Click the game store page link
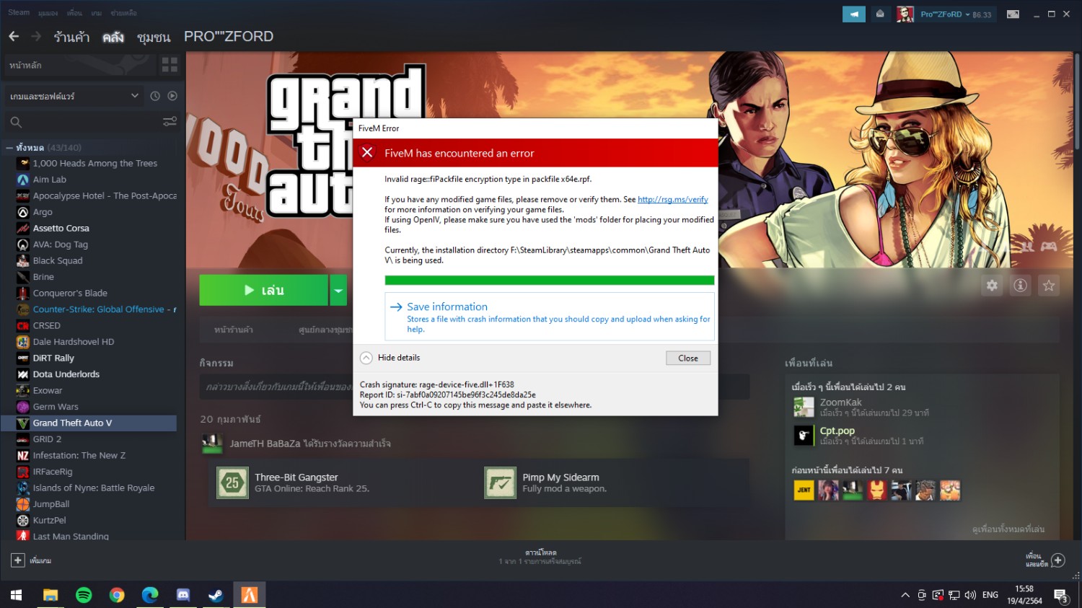Screen dimensions: 1082x608 click(234, 330)
